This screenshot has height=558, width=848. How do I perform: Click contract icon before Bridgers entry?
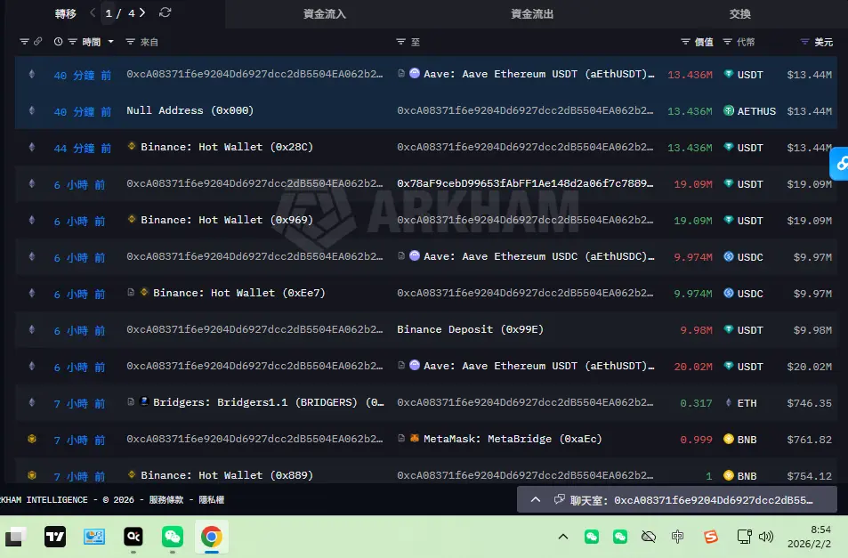131,401
